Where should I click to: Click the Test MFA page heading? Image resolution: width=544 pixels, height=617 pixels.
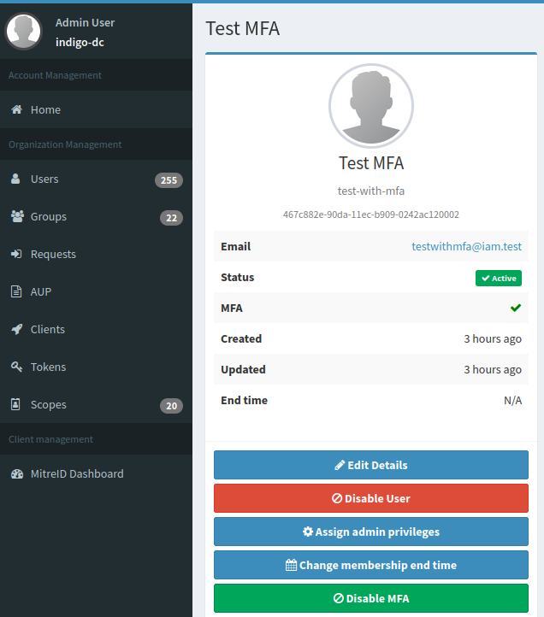click(x=243, y=28)
